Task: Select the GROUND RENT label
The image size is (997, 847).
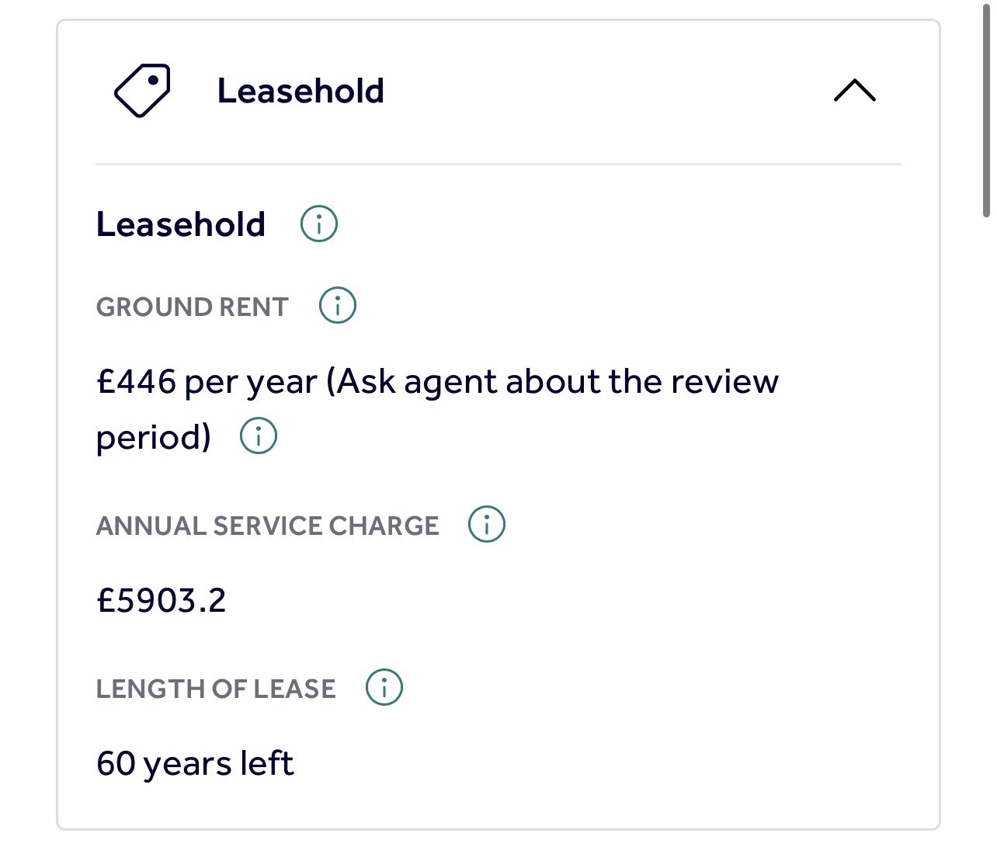Action: (192, 307)
